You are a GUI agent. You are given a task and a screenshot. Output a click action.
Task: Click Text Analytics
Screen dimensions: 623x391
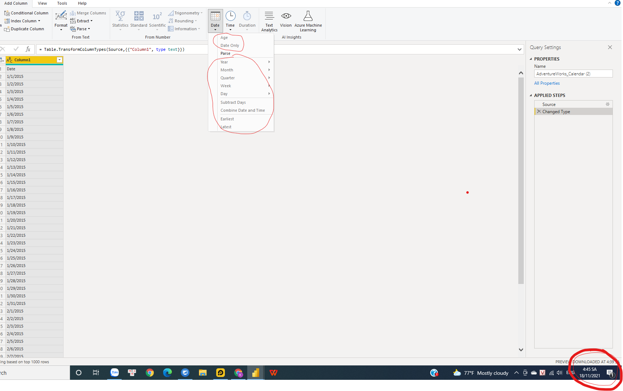[x=269, y=22]
